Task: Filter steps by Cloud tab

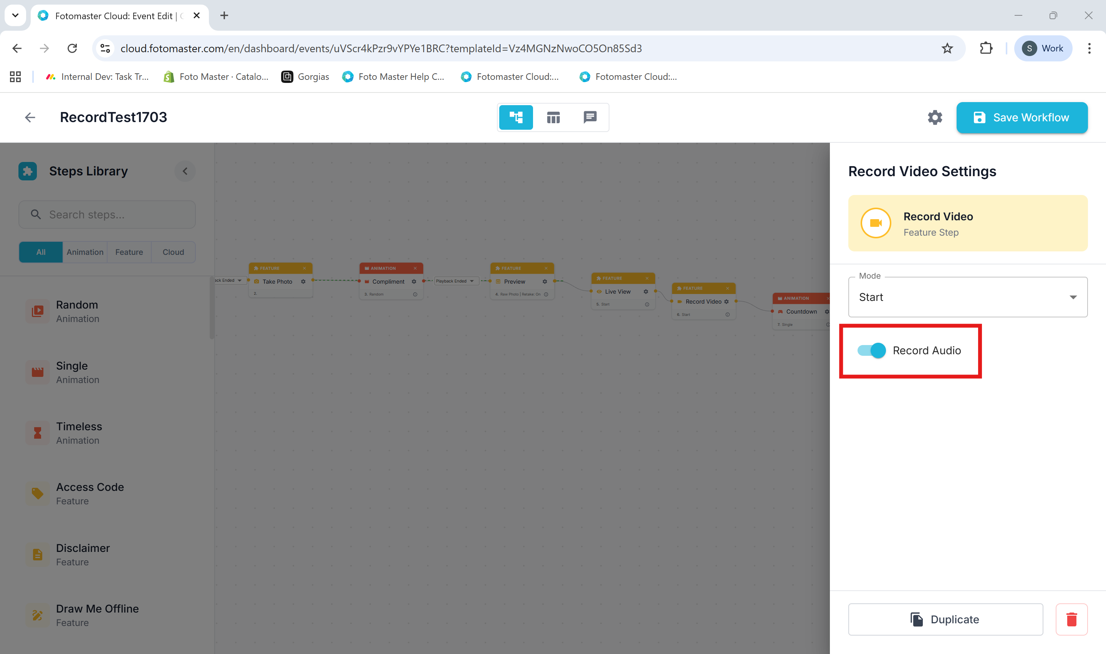Action: coord(173,252)
